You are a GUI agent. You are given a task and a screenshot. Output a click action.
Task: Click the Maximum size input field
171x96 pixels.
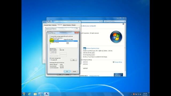(63, 56)
